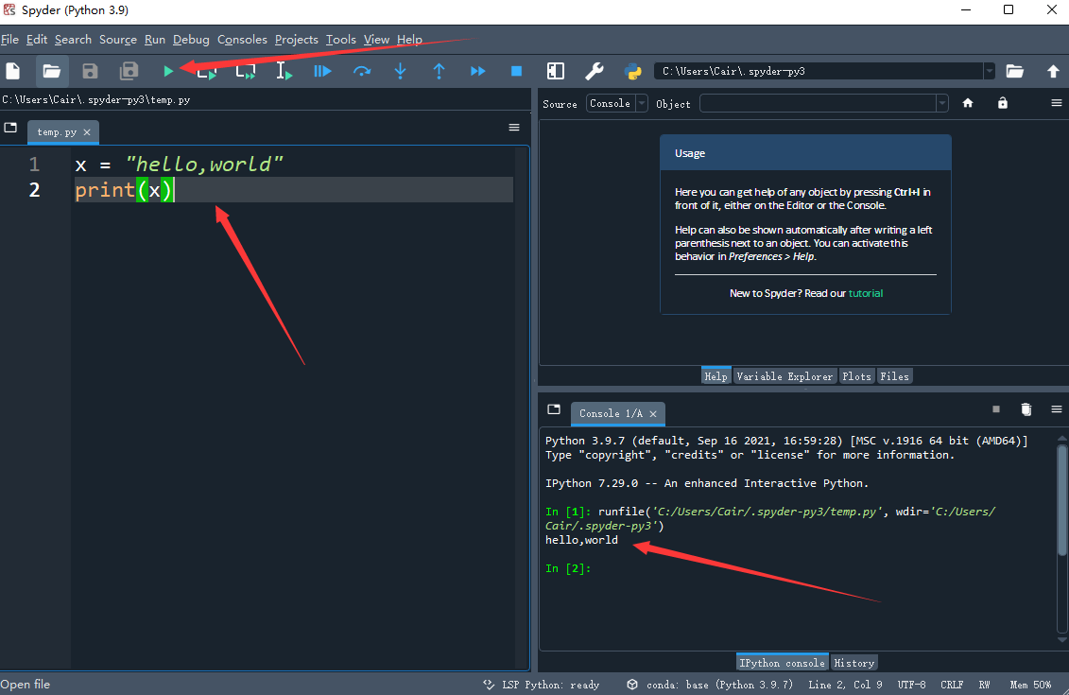Image resolution: width=1069 pixels, height=695 pixels.
Task: Switch to Variable Explorer tab
Action: coord(785,376)
